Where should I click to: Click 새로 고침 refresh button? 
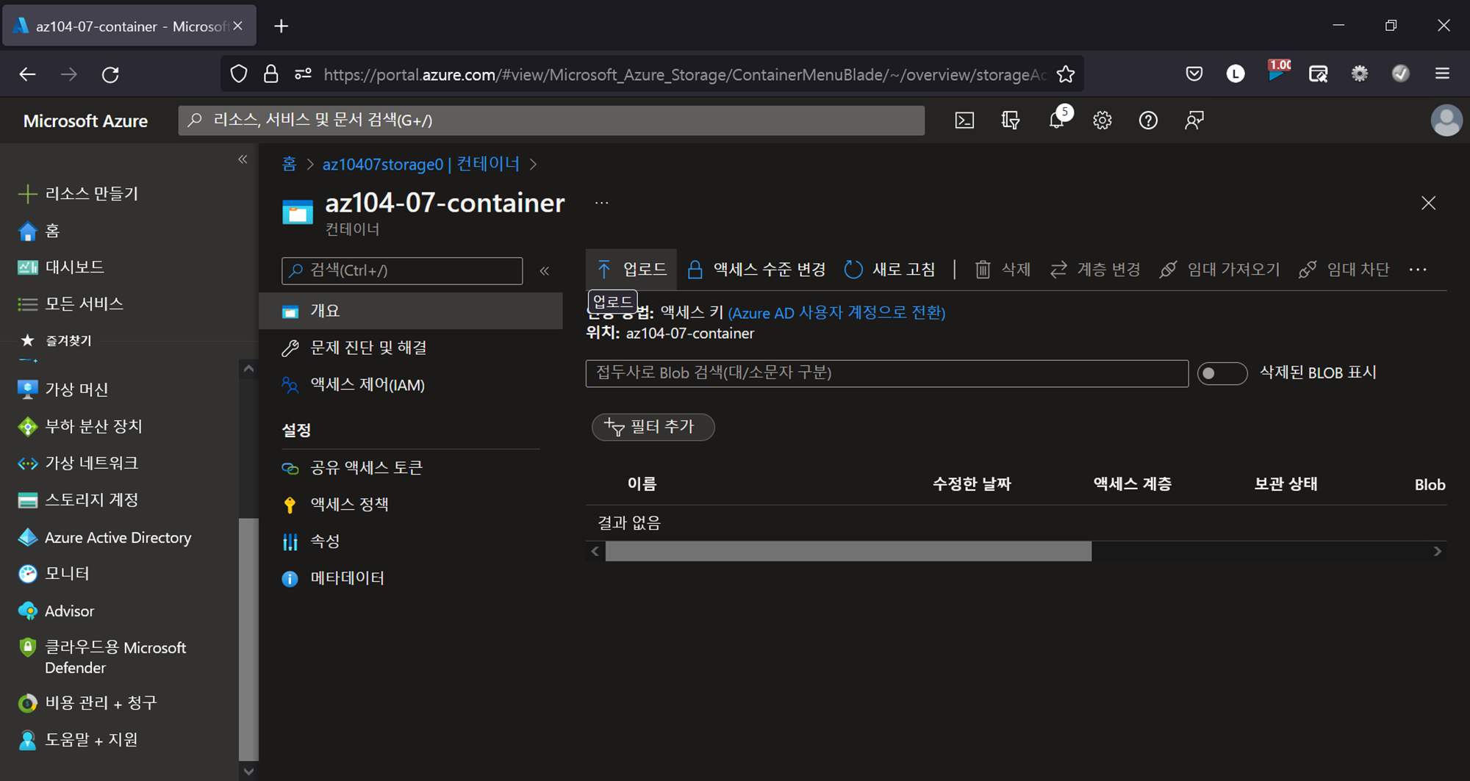[x=889, y=270]
